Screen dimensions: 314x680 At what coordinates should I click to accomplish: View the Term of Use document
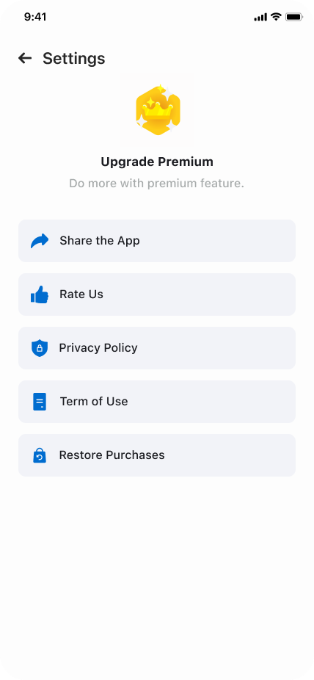tap(157, 402)
